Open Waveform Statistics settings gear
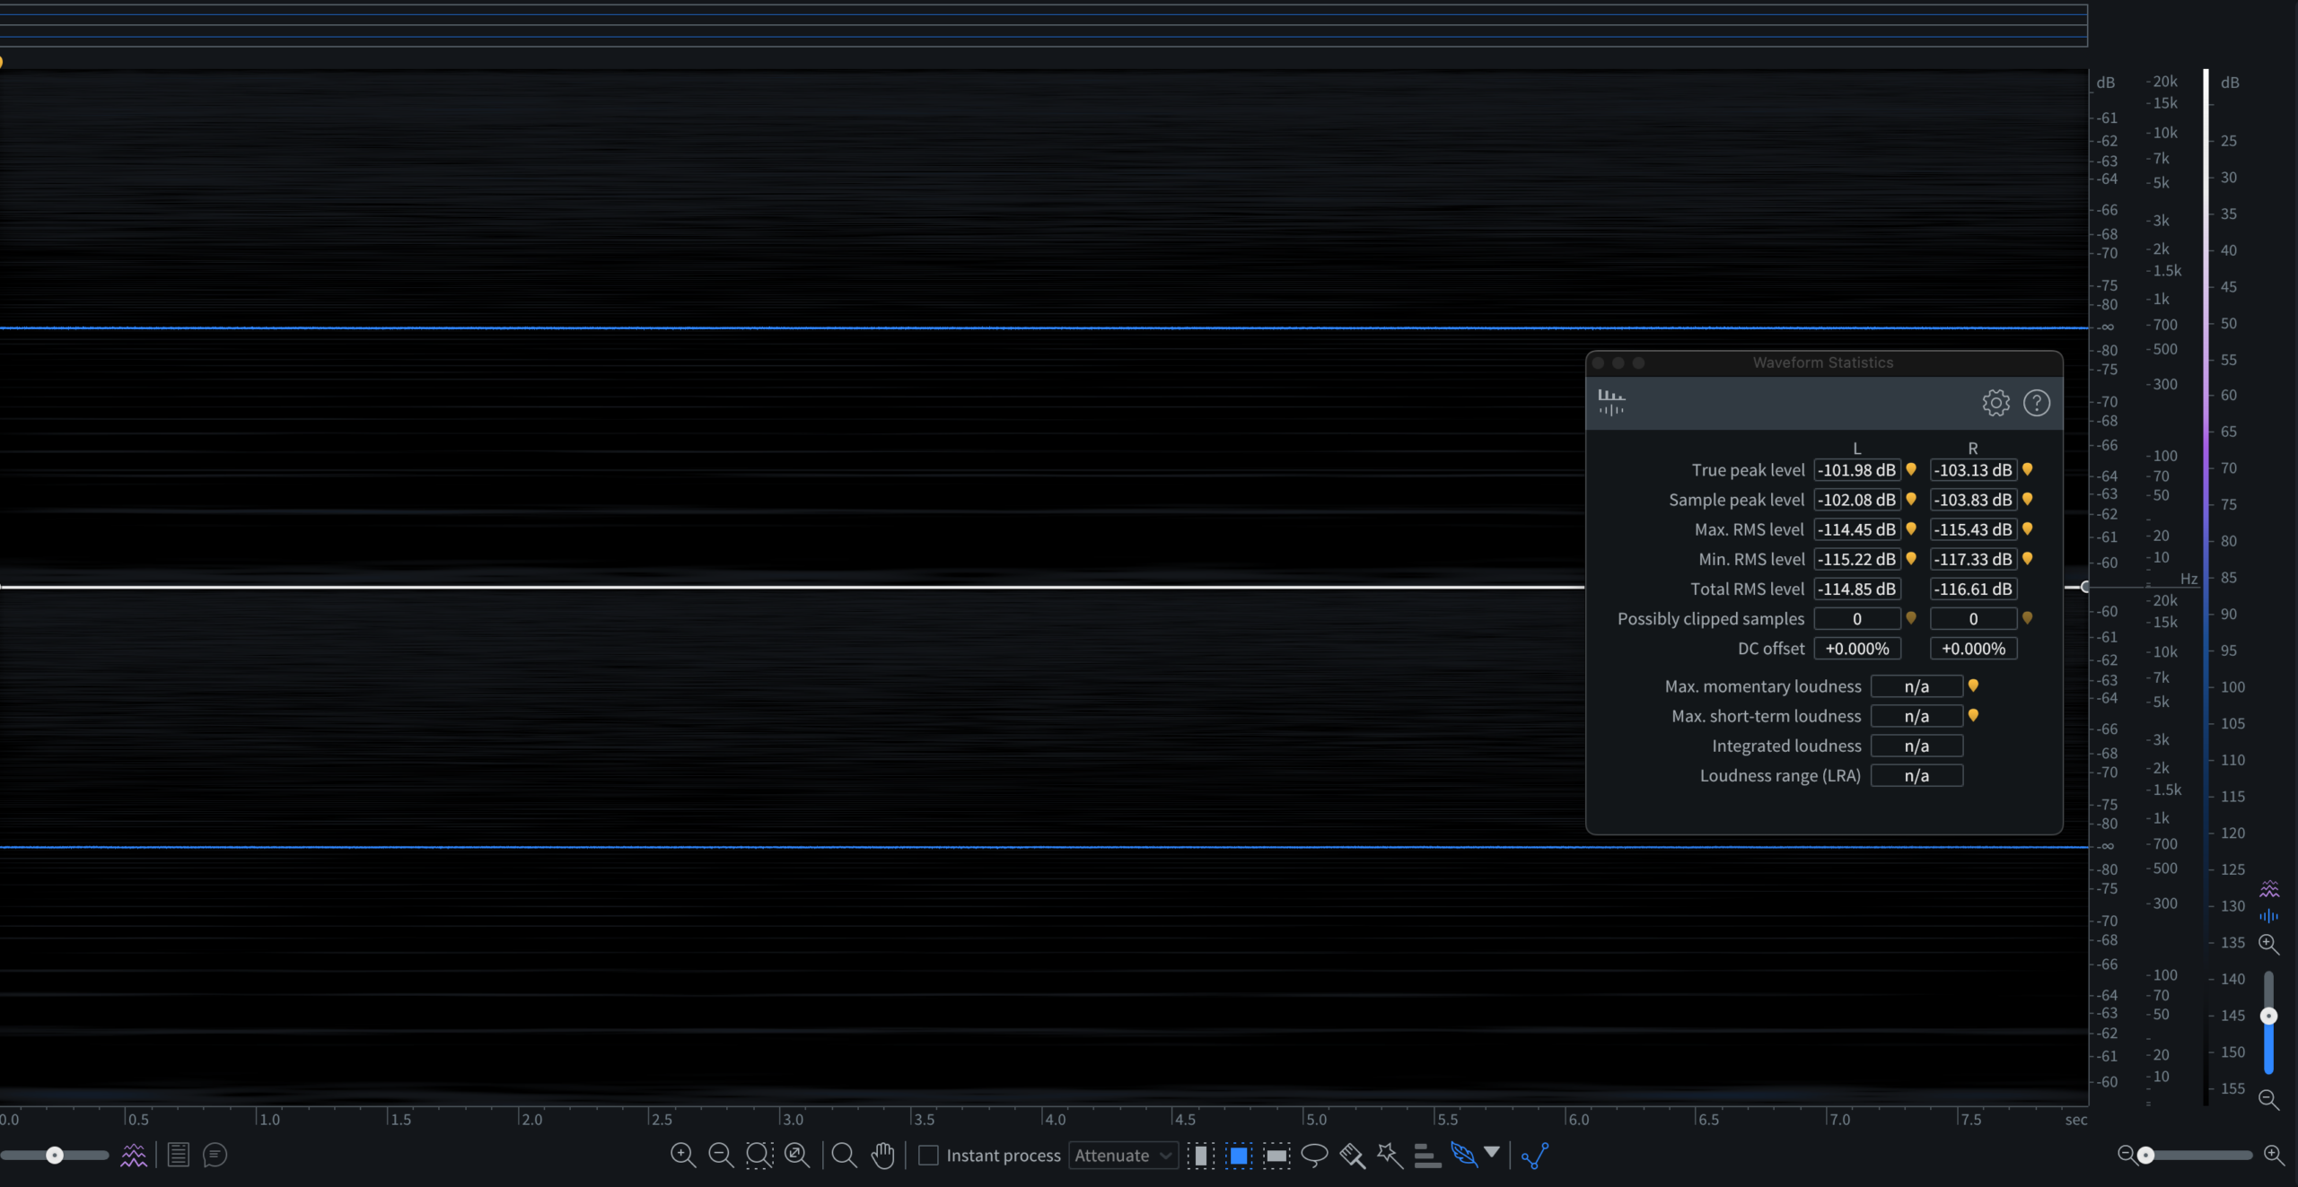 pos(1995,403)
